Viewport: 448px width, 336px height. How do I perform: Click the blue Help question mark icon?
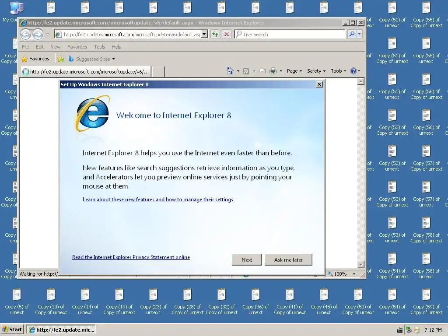click(353, 71)
